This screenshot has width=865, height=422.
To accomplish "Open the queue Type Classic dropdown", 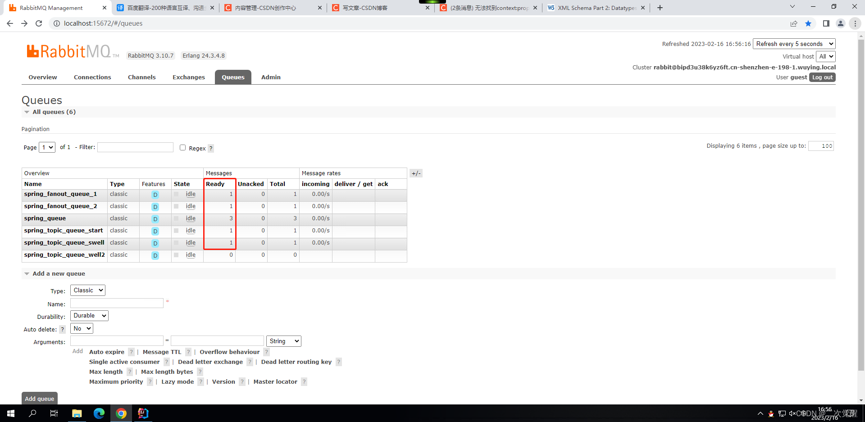I will point(88,290).
